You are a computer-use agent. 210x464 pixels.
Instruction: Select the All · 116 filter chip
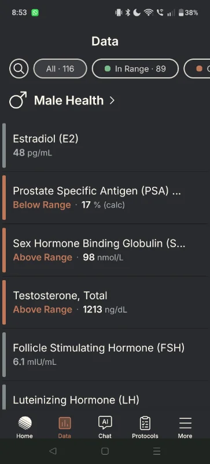(x=60, y=68)
